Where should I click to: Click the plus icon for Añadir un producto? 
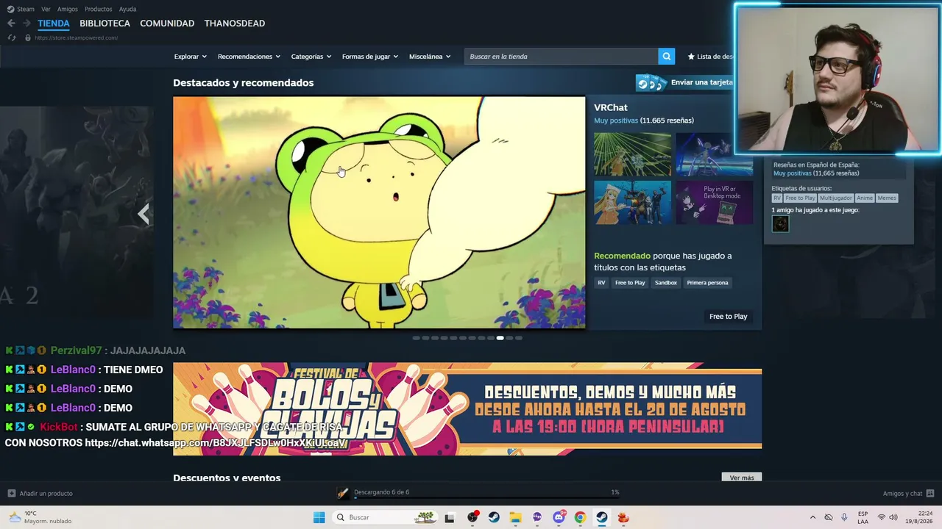click(x=11, y=493)
